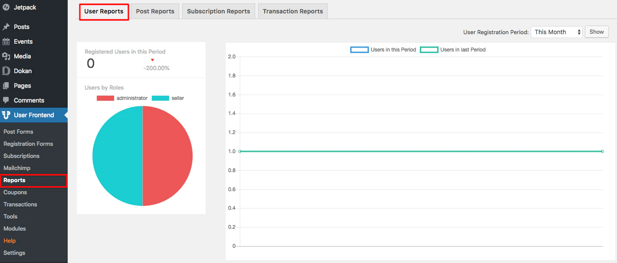Screen dimensions: 617x263
Task: Click the red decrease arrow above -200.00%
Action: 152,60
